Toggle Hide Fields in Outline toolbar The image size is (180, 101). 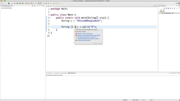tap(168, 8)
